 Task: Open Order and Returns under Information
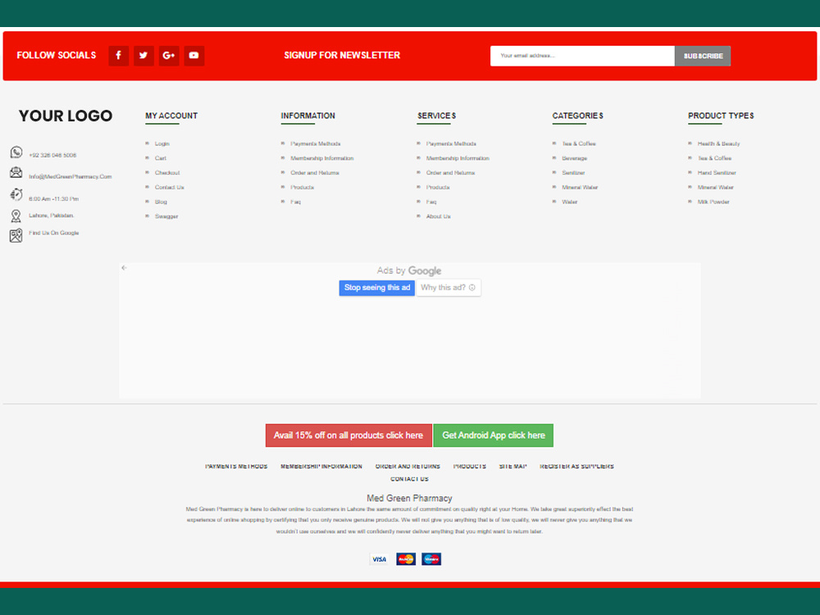coord(315,173)
